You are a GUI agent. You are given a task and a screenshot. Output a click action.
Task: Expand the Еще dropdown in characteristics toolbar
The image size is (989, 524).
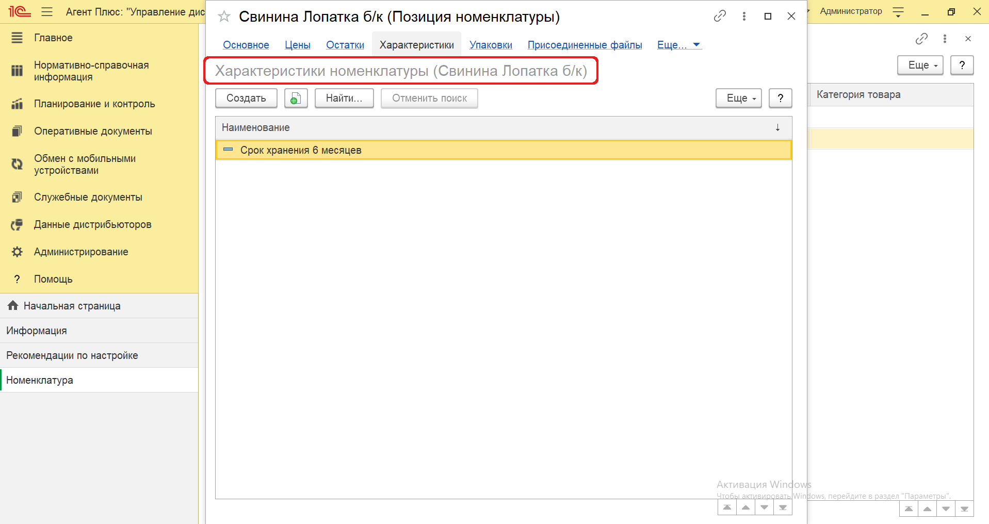click(x=738, y=99)
